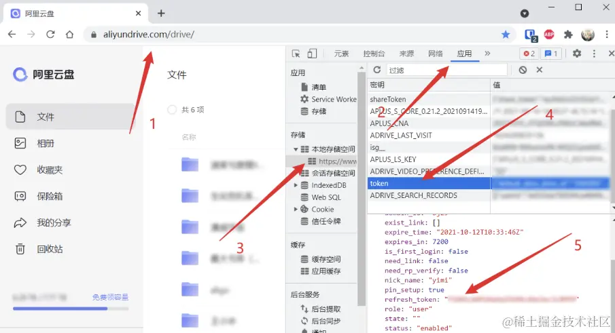This screenshot has width=615, height=333.
Task: Open DevTools settings gear
Action: (x=576, y=54)
